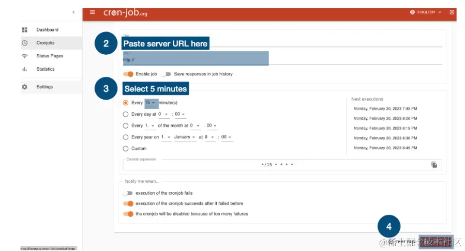Click the globe language icon

pyautogui.click(x=412, y=12)
